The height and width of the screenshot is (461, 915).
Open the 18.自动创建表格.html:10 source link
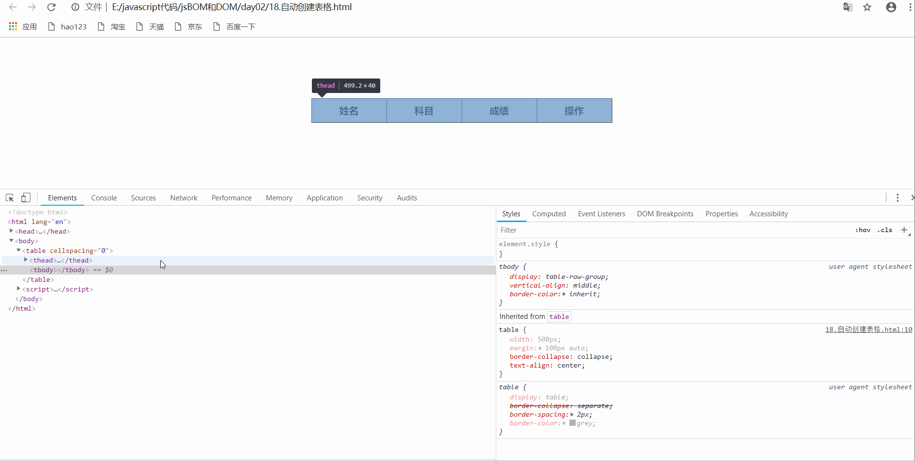tap(869, 329)
